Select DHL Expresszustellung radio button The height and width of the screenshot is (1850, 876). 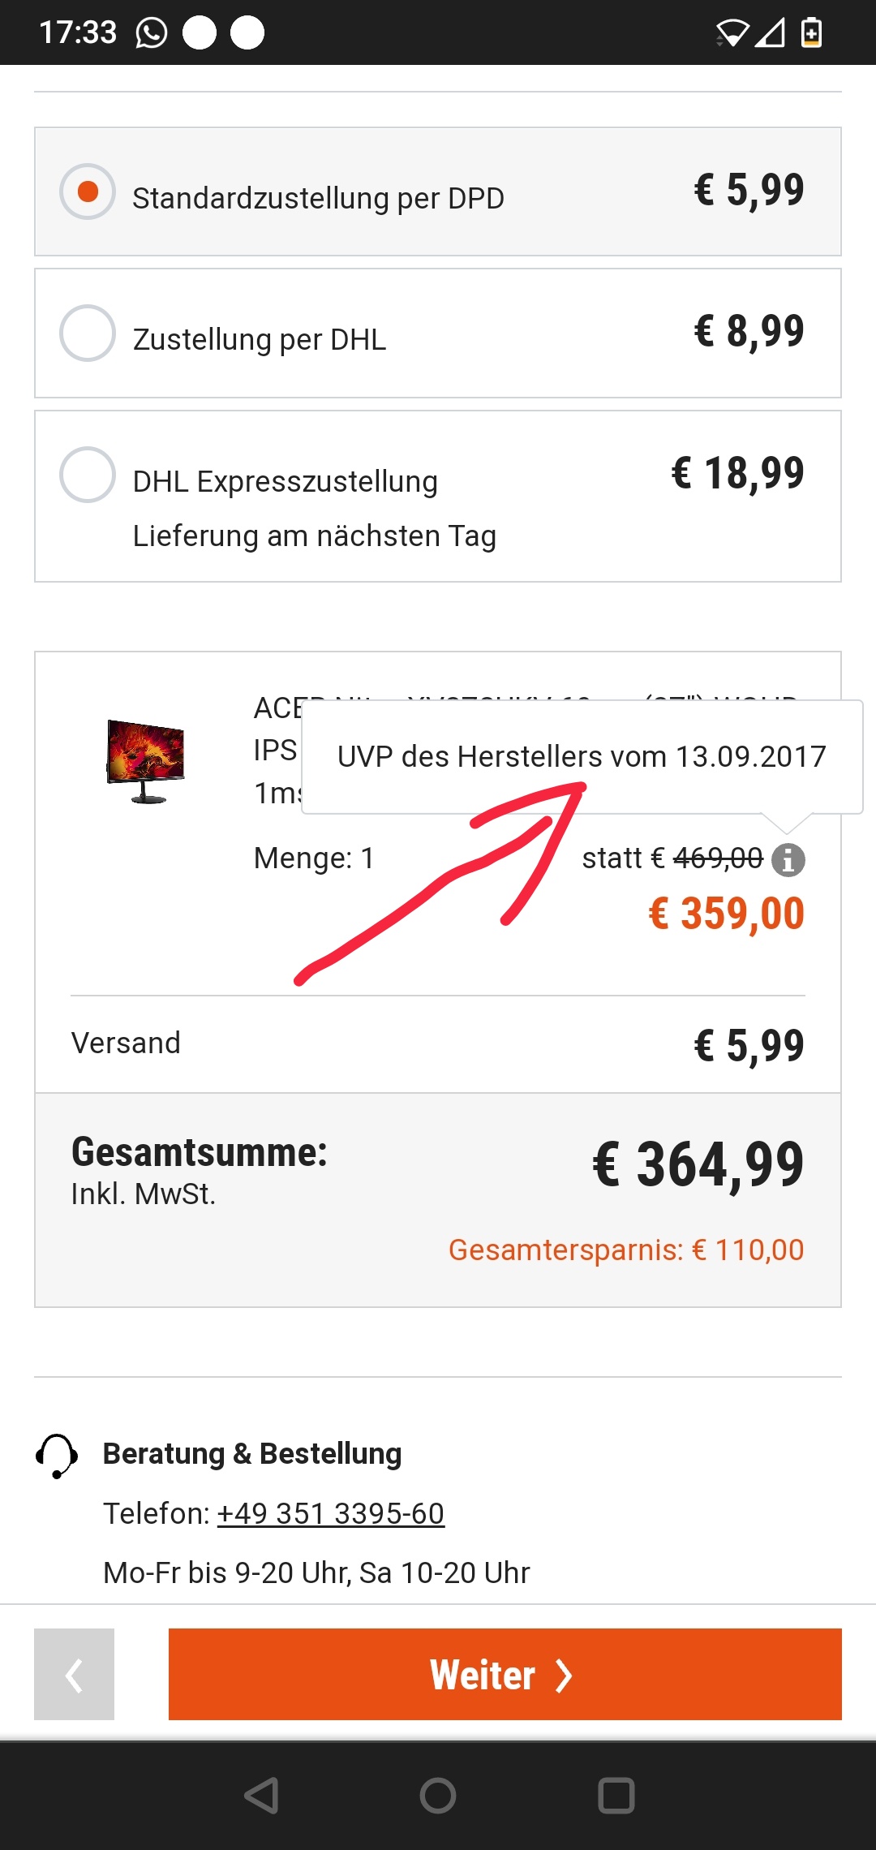click(88, 475)
